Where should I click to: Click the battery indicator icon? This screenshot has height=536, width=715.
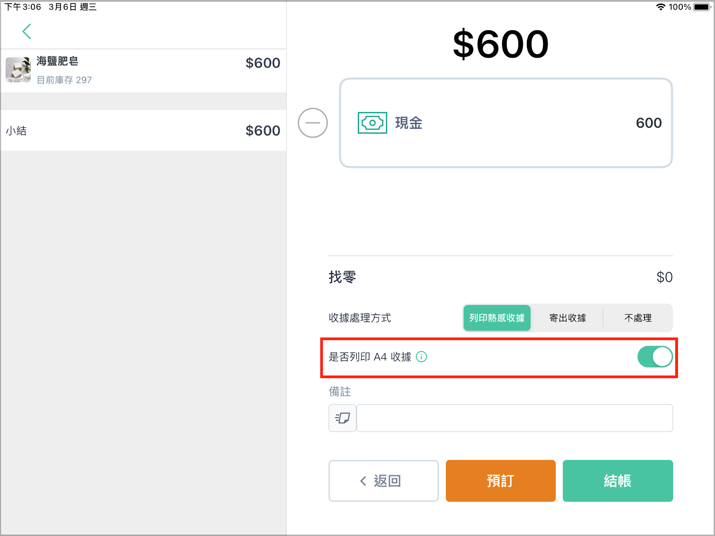point(702,7)
